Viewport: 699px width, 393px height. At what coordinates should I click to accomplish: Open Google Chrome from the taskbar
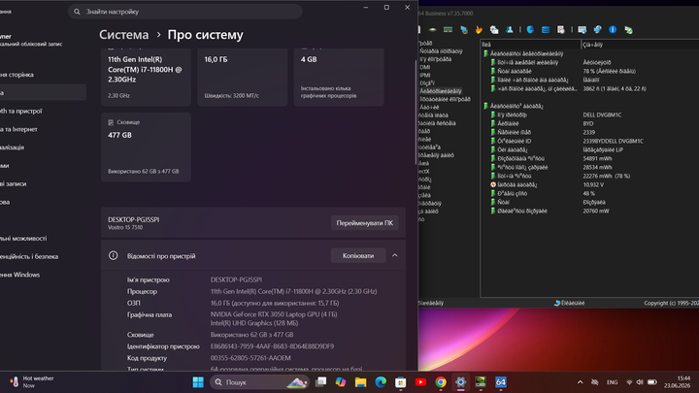pos(441,382)
